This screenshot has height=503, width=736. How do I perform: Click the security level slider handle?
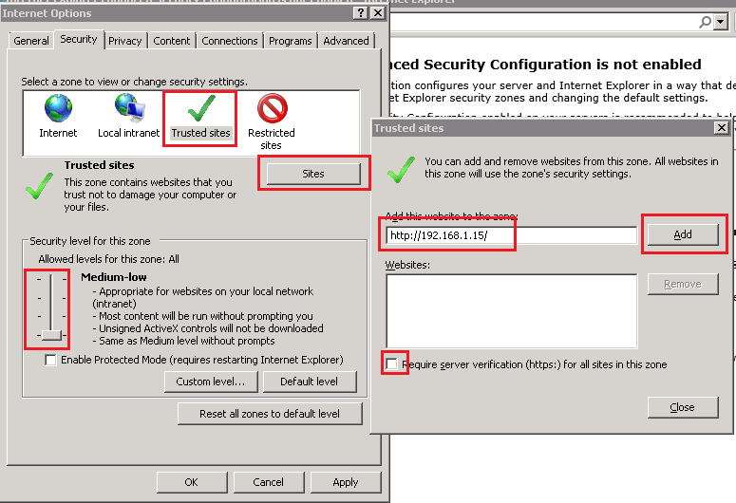pyautogui.click(x=52, y=335)
